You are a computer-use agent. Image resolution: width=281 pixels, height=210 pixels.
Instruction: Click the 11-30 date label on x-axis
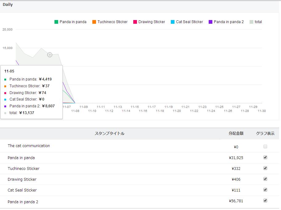tap(262, 111)
